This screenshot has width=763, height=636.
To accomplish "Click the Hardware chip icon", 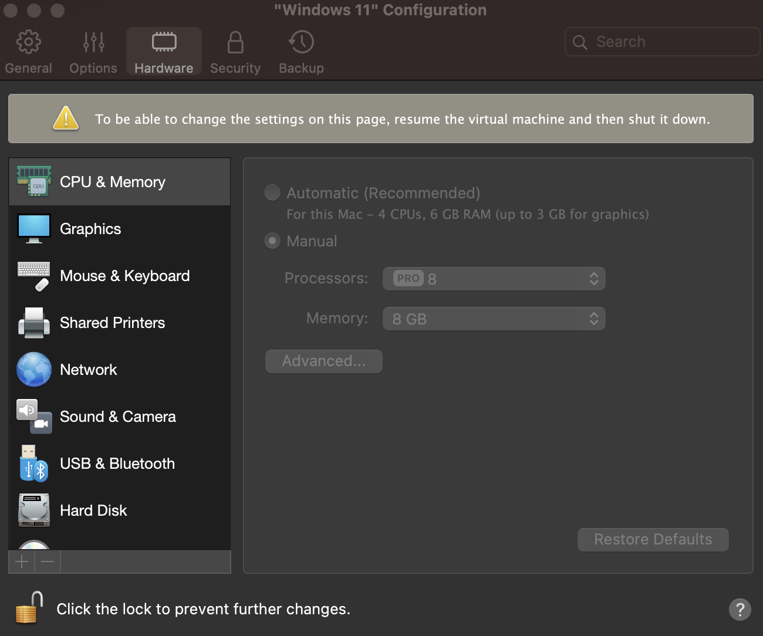I will (x=164, y=42).
